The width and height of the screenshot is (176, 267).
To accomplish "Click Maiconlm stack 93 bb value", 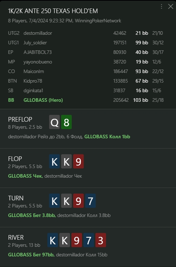I will [142, 71].
